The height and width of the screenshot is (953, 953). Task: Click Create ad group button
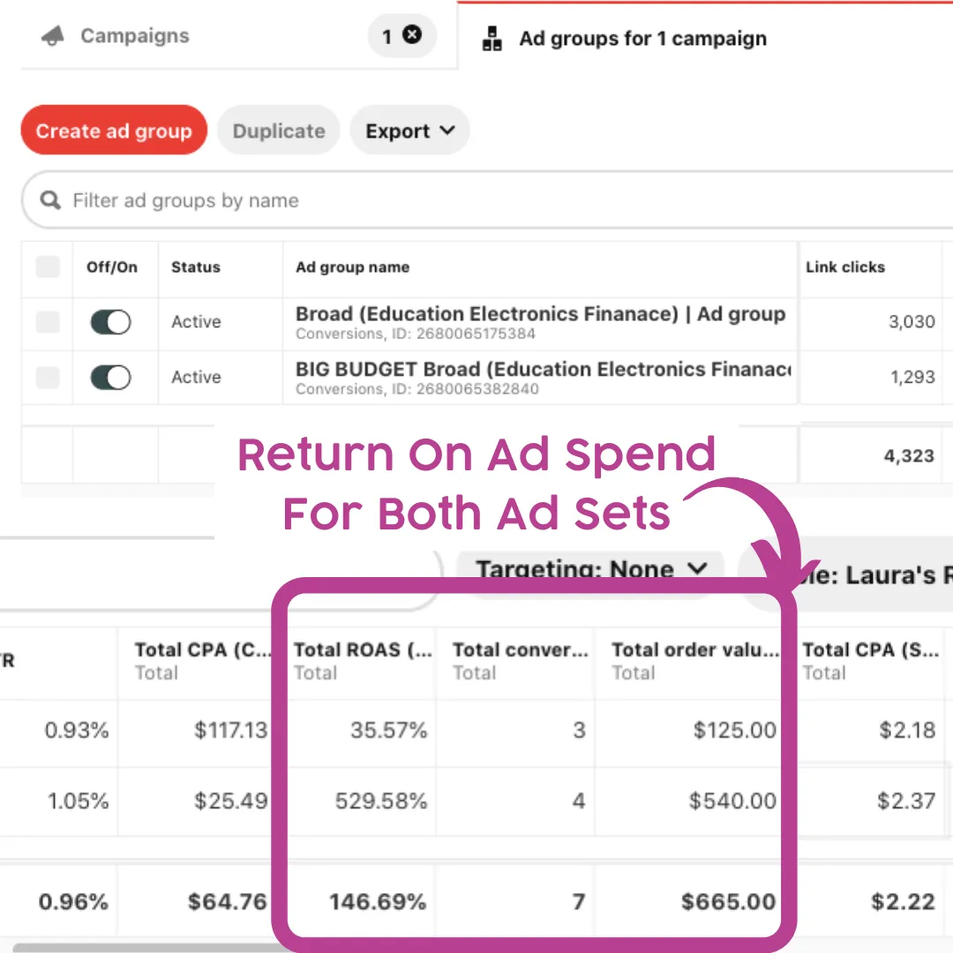[114, 130]
